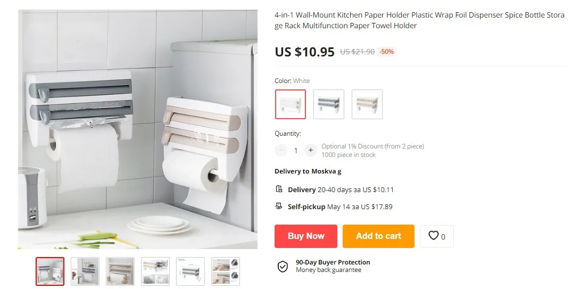Select the gray color variant swatch
This screenshot has height=289, width=572.
[329, 104]
